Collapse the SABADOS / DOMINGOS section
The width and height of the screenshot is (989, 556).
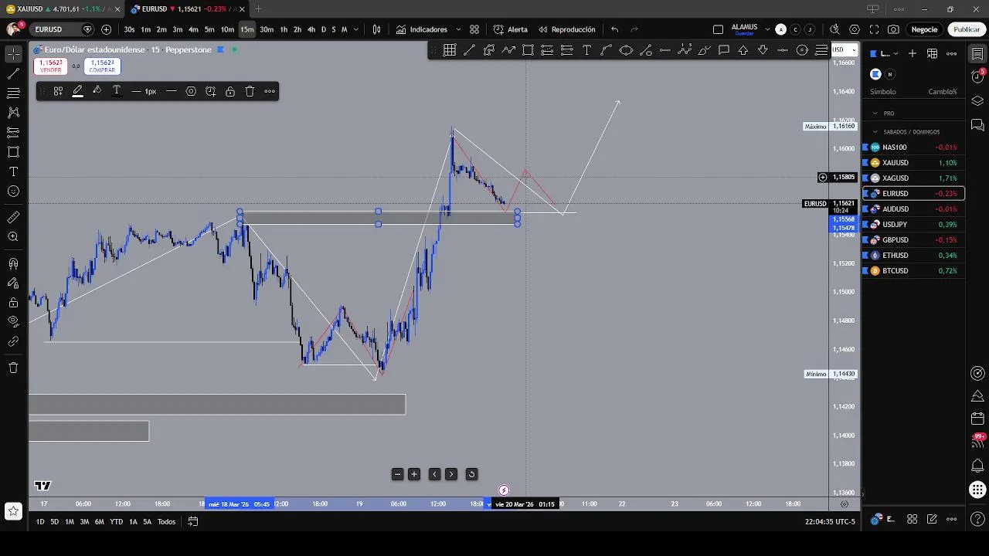[875, 131]
